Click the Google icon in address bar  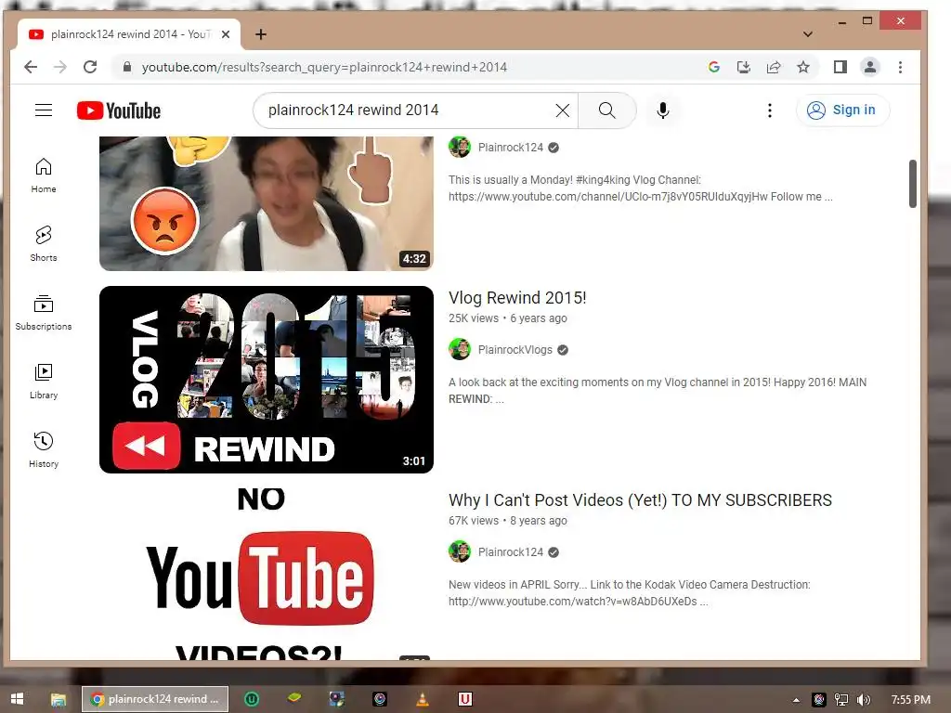[x=714, y=67]
